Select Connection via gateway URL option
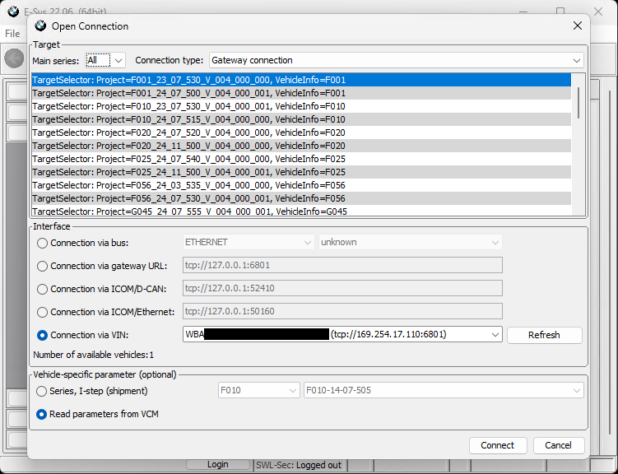Image resolution: width=618 pixels, height=474 pixels. pos(42,267)
